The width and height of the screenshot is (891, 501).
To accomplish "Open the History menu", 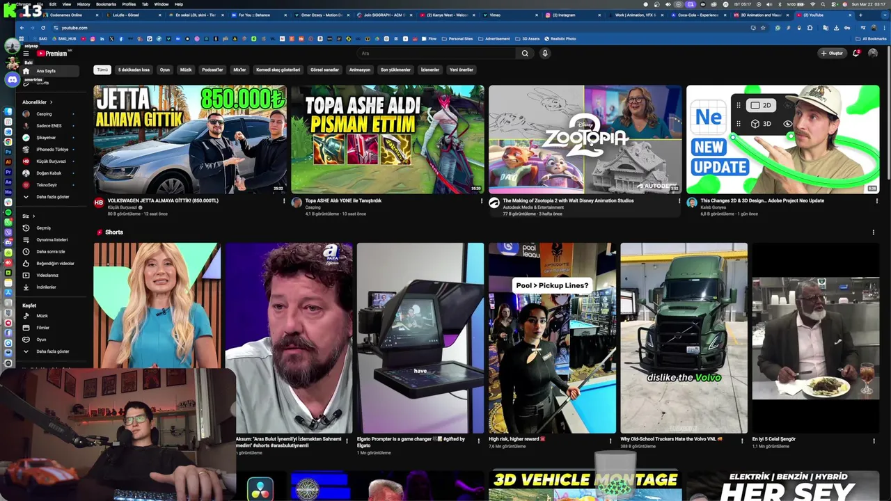I will pyautogui.click(x=84, y=4).
